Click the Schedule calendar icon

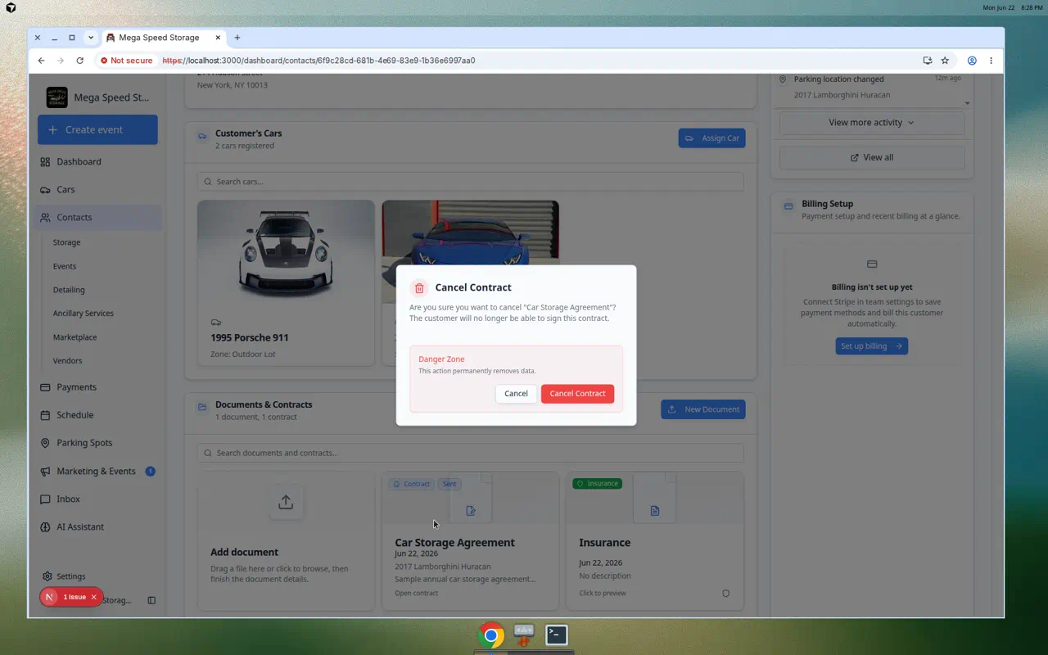click(x=45, y=415)
